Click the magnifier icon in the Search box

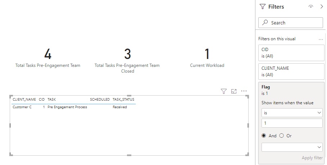[265, 23]
